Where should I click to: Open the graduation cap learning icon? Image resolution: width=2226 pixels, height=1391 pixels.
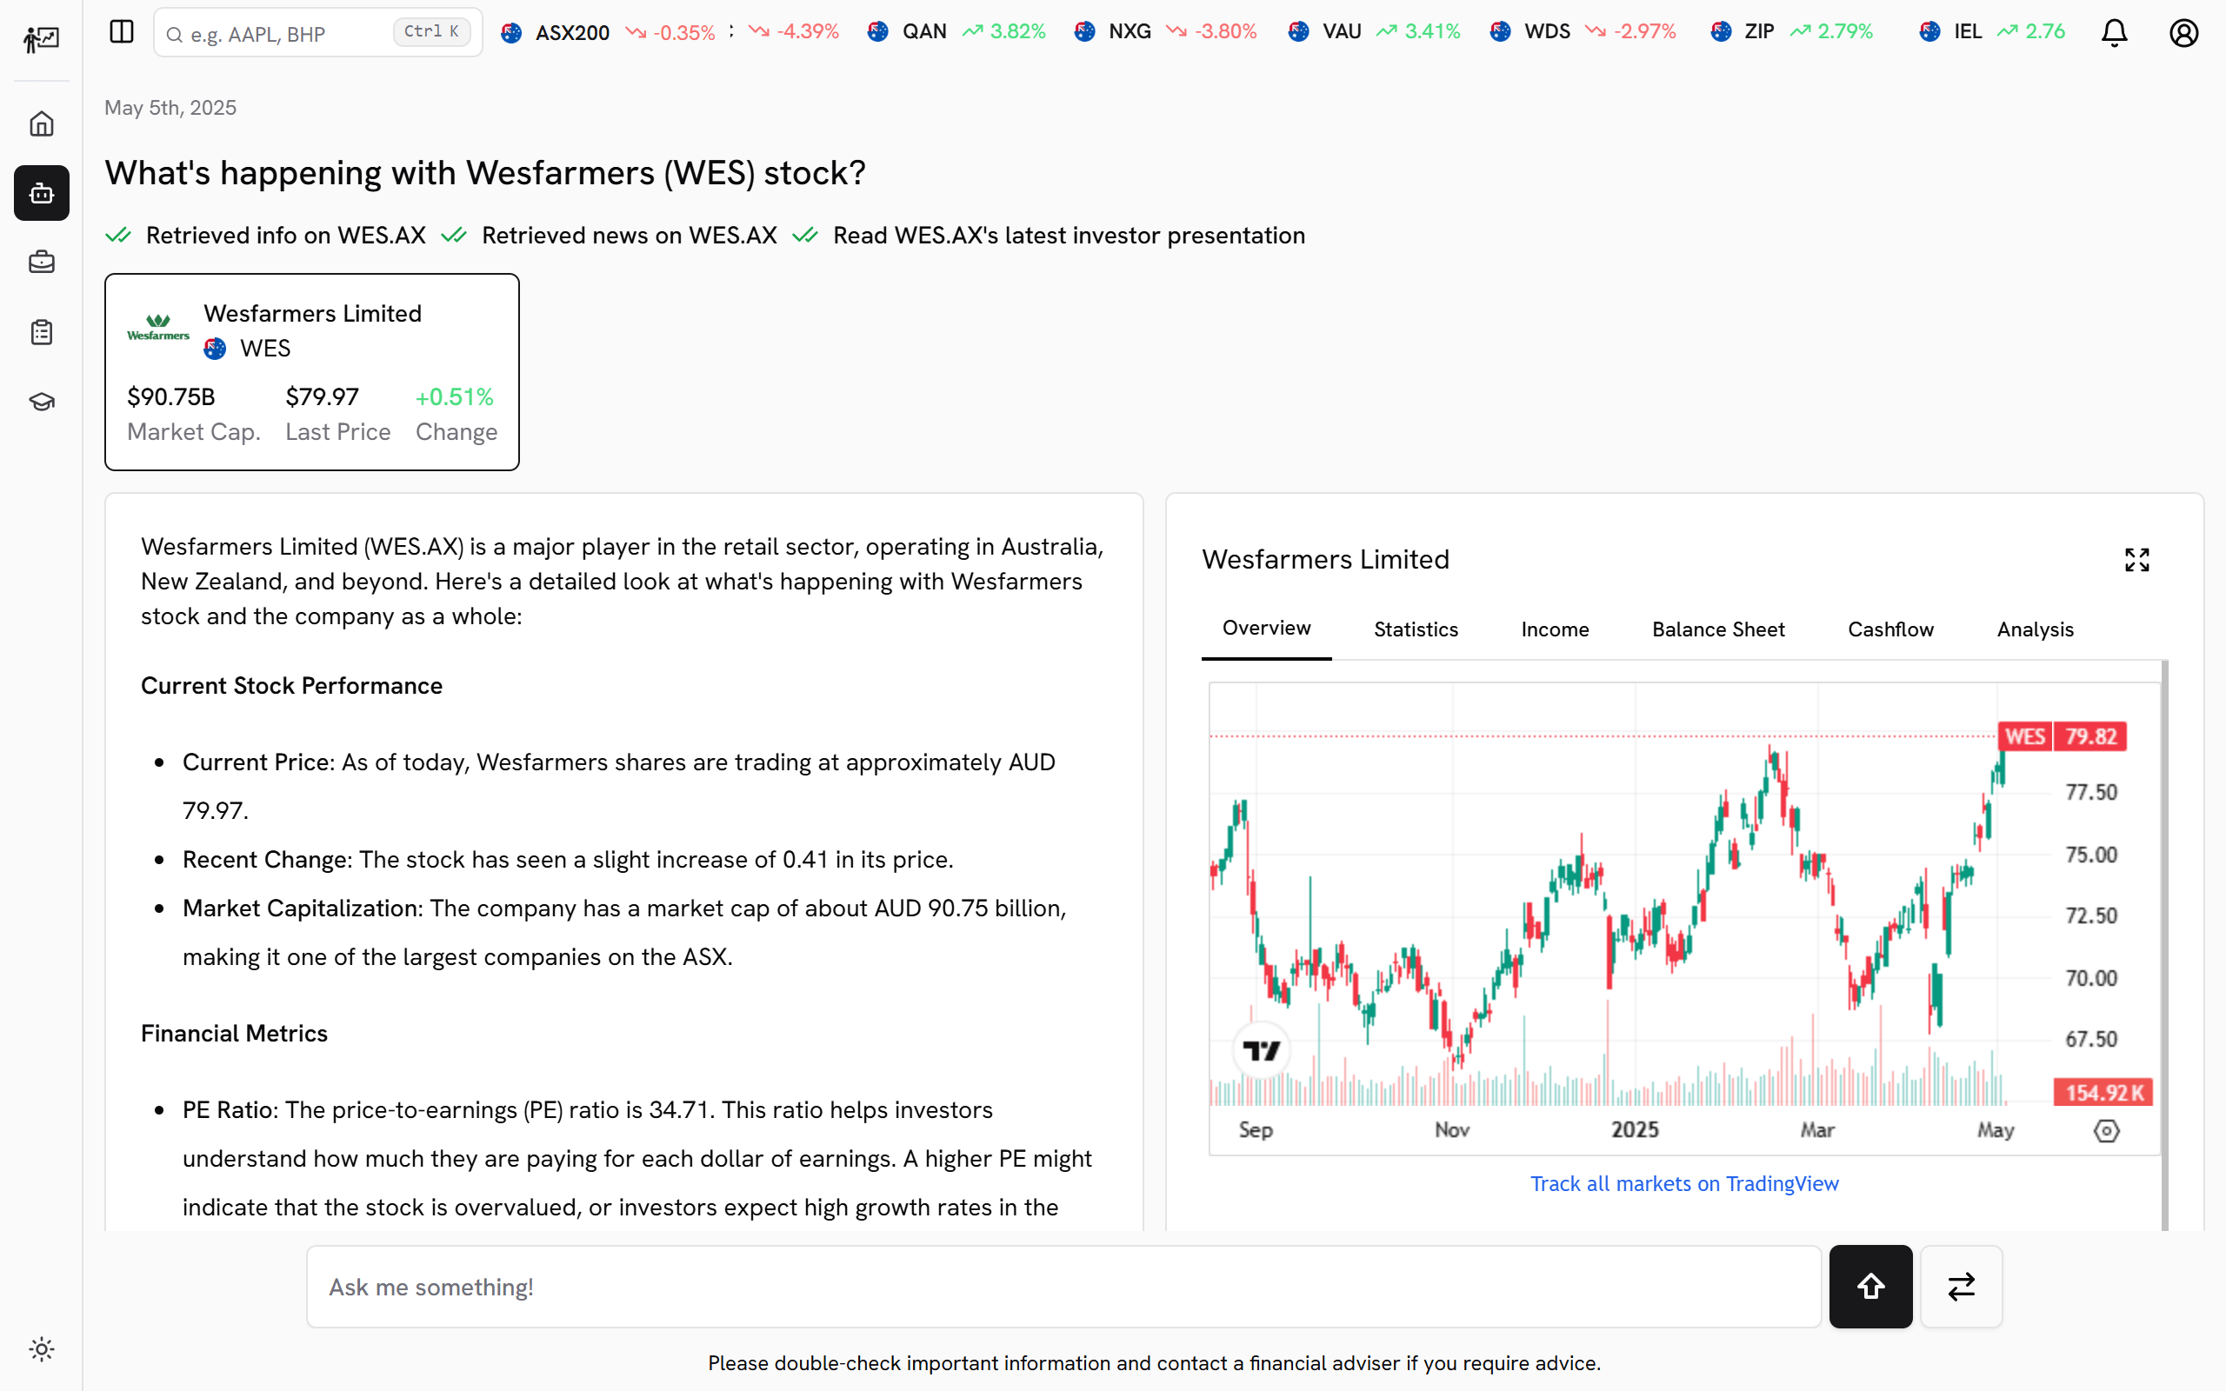pos(42,402)
